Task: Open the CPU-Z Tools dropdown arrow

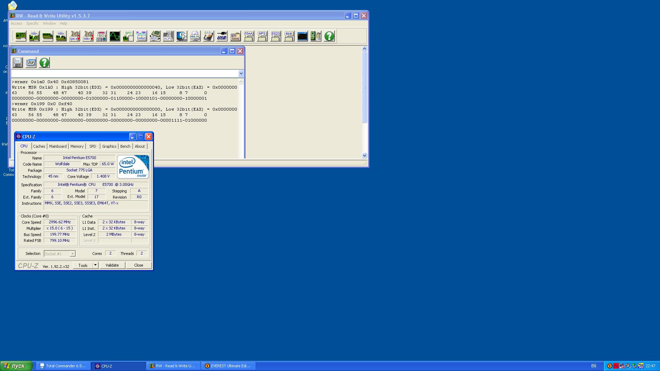Action: (95, 265)
